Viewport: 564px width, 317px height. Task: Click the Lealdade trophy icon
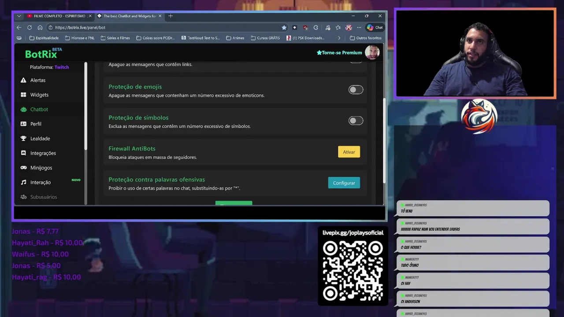23,138
